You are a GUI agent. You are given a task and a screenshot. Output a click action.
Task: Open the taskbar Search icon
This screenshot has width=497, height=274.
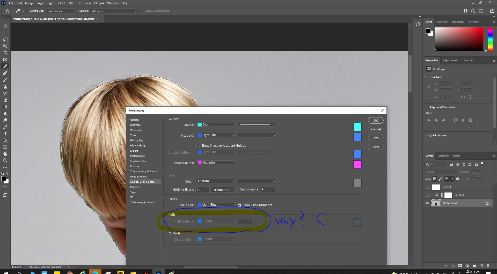(x=19, y=272)
